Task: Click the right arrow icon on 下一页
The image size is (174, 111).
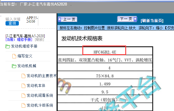Action: (135, 19)
